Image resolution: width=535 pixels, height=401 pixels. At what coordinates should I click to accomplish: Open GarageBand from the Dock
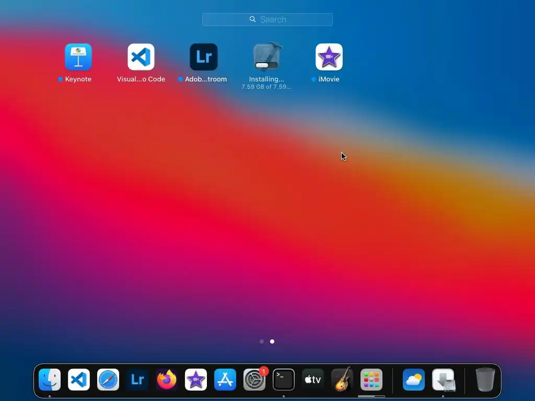pos(342,380)
